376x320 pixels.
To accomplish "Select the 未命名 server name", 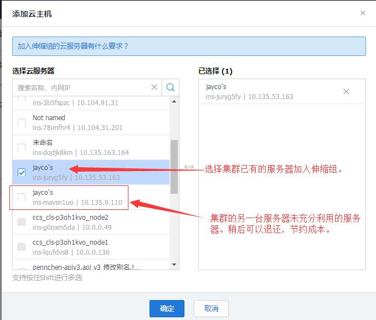I will [43, 142].
